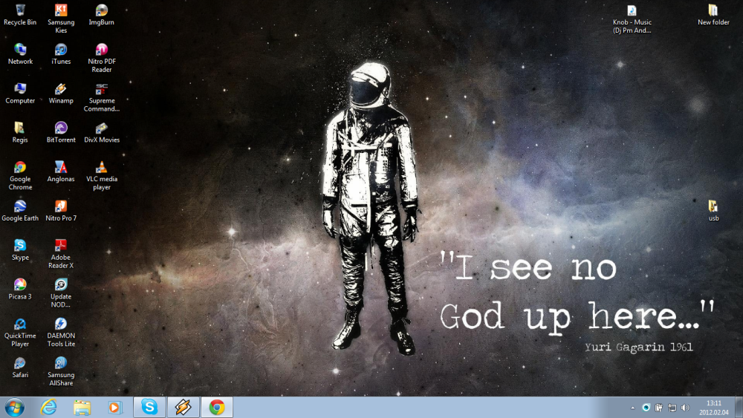Select the Google Chrome desktop shortcut
The width and height of the screenshot is (743, 418).
[20, 176]
